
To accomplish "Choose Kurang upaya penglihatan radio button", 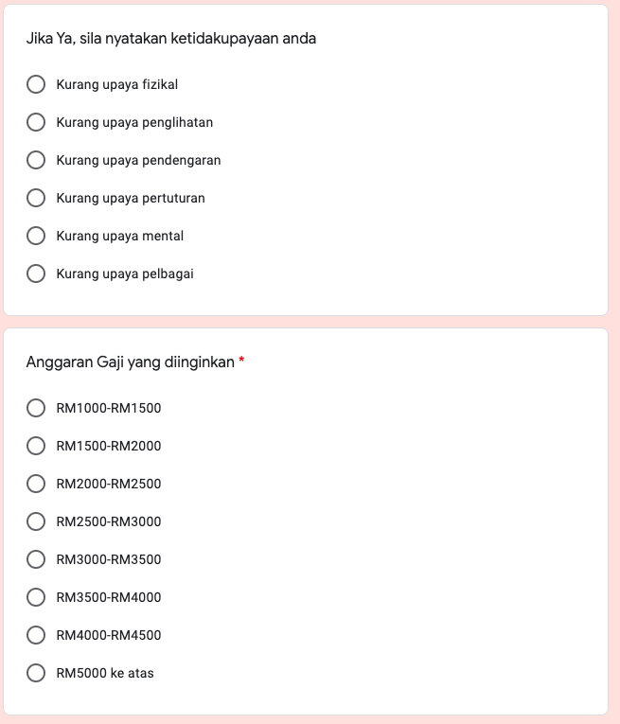I will pos(36,122).
